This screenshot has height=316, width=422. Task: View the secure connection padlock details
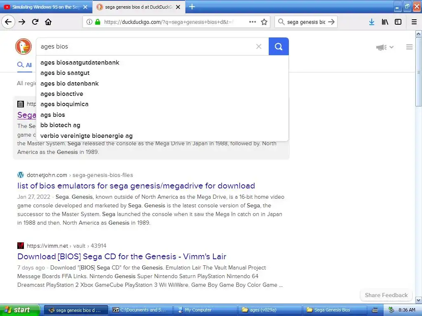(98, 22)
